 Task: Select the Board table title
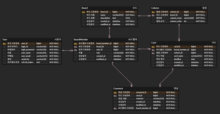[x=84, y=8]
